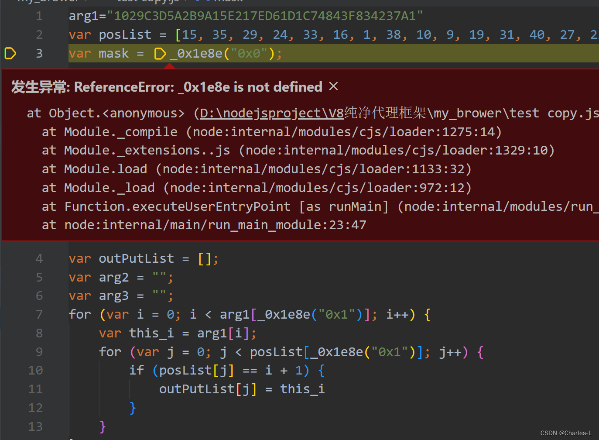Click the if keyword on line 10
The height and width of the screenshot is (440, 599).
pyautogui.click(x=137, y=370)
